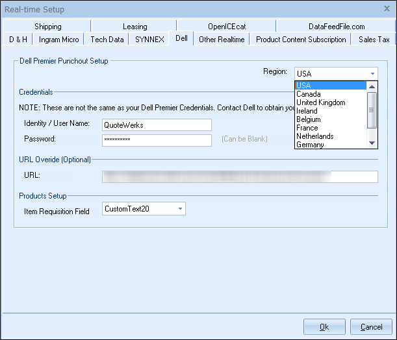
Task: Click the URL override field
Action: pyautogui.click(x=240, y=176)
